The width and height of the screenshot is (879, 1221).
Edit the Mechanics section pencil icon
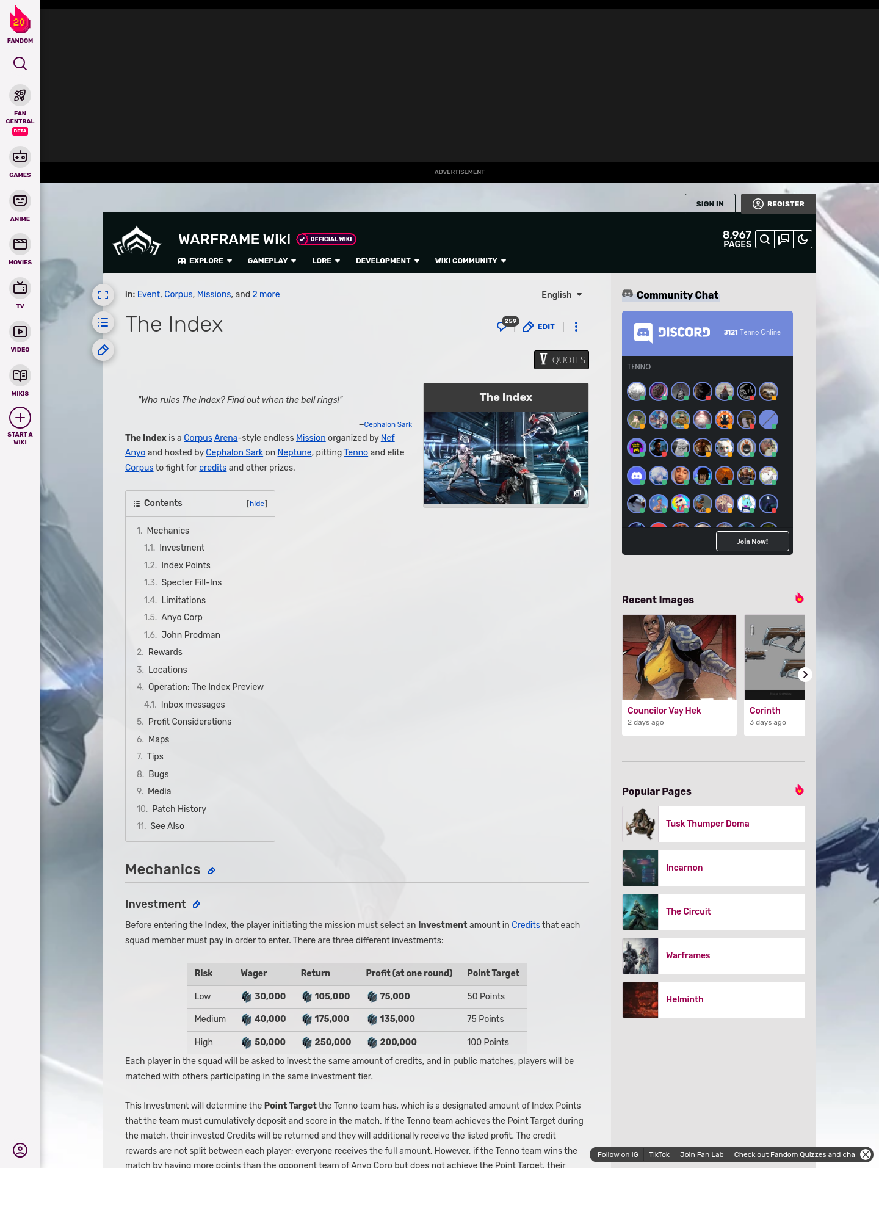tap(212, 871)
